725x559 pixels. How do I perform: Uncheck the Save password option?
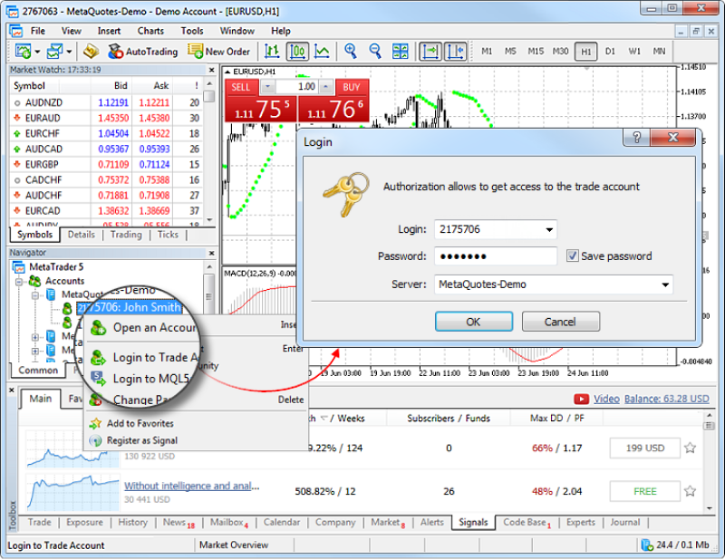(x=574, y=255)
